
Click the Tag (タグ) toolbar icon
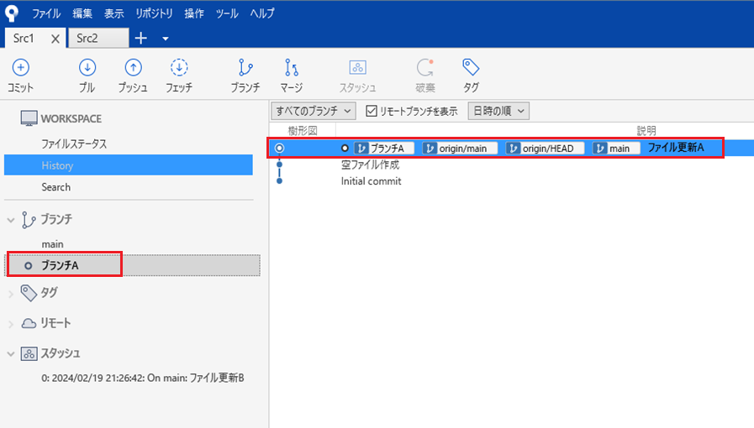click(471, 67)
